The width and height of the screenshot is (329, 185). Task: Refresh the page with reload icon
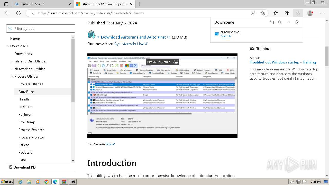point(19,13)
